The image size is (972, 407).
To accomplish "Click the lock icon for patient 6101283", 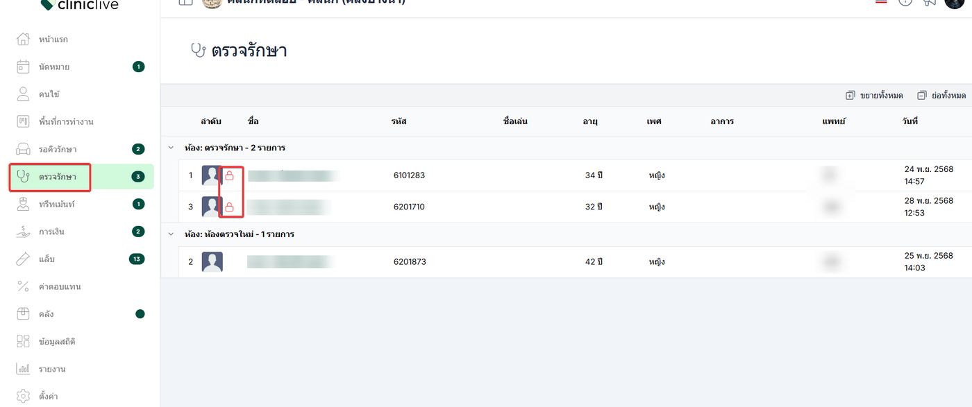I will pos(230,176).
